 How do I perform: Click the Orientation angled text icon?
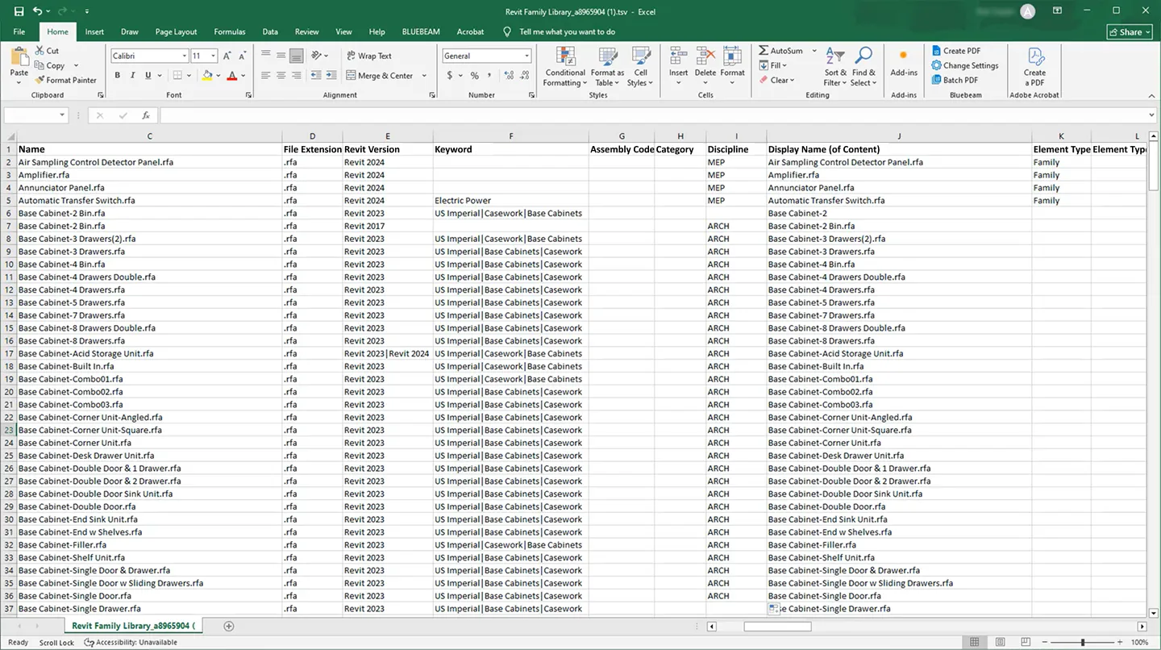(x=317, y=56)
